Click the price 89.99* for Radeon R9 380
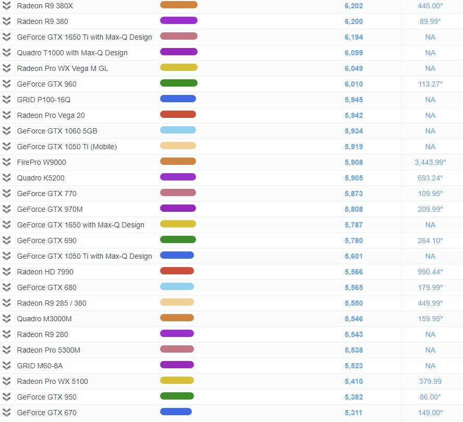 (430, 21)
